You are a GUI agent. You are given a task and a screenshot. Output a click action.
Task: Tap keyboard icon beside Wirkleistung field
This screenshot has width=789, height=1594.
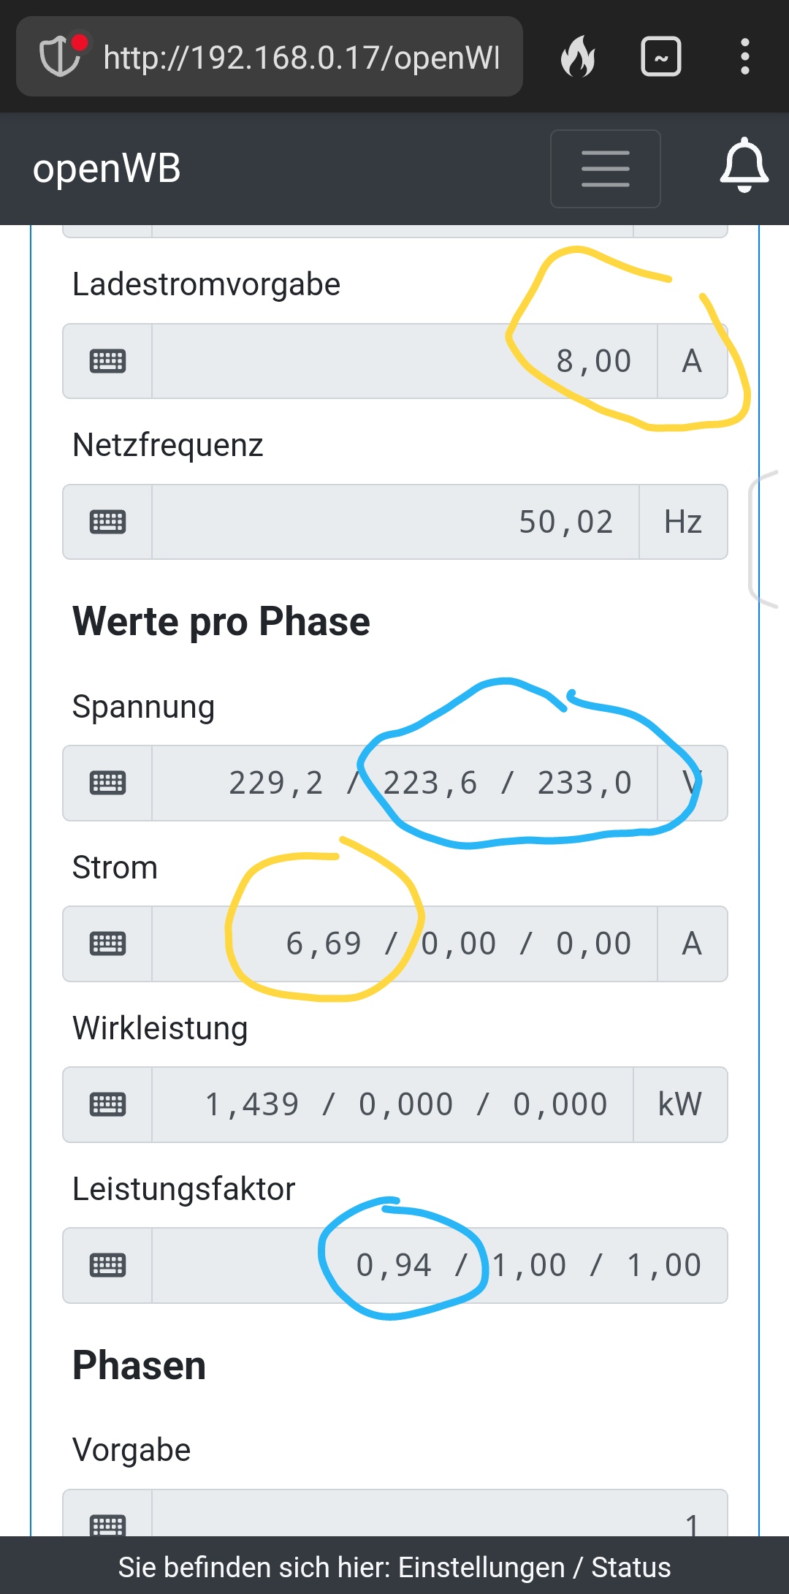click(107, 1104)
